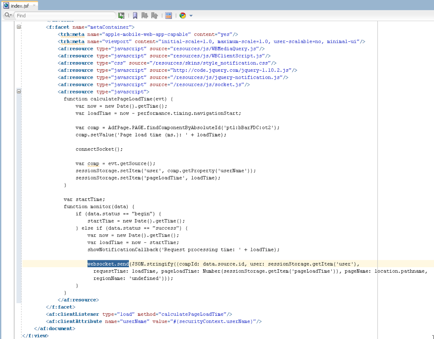Click the socket.js resource source line
Viewport: 434px width, 339px height.
[x=154, y=85]
